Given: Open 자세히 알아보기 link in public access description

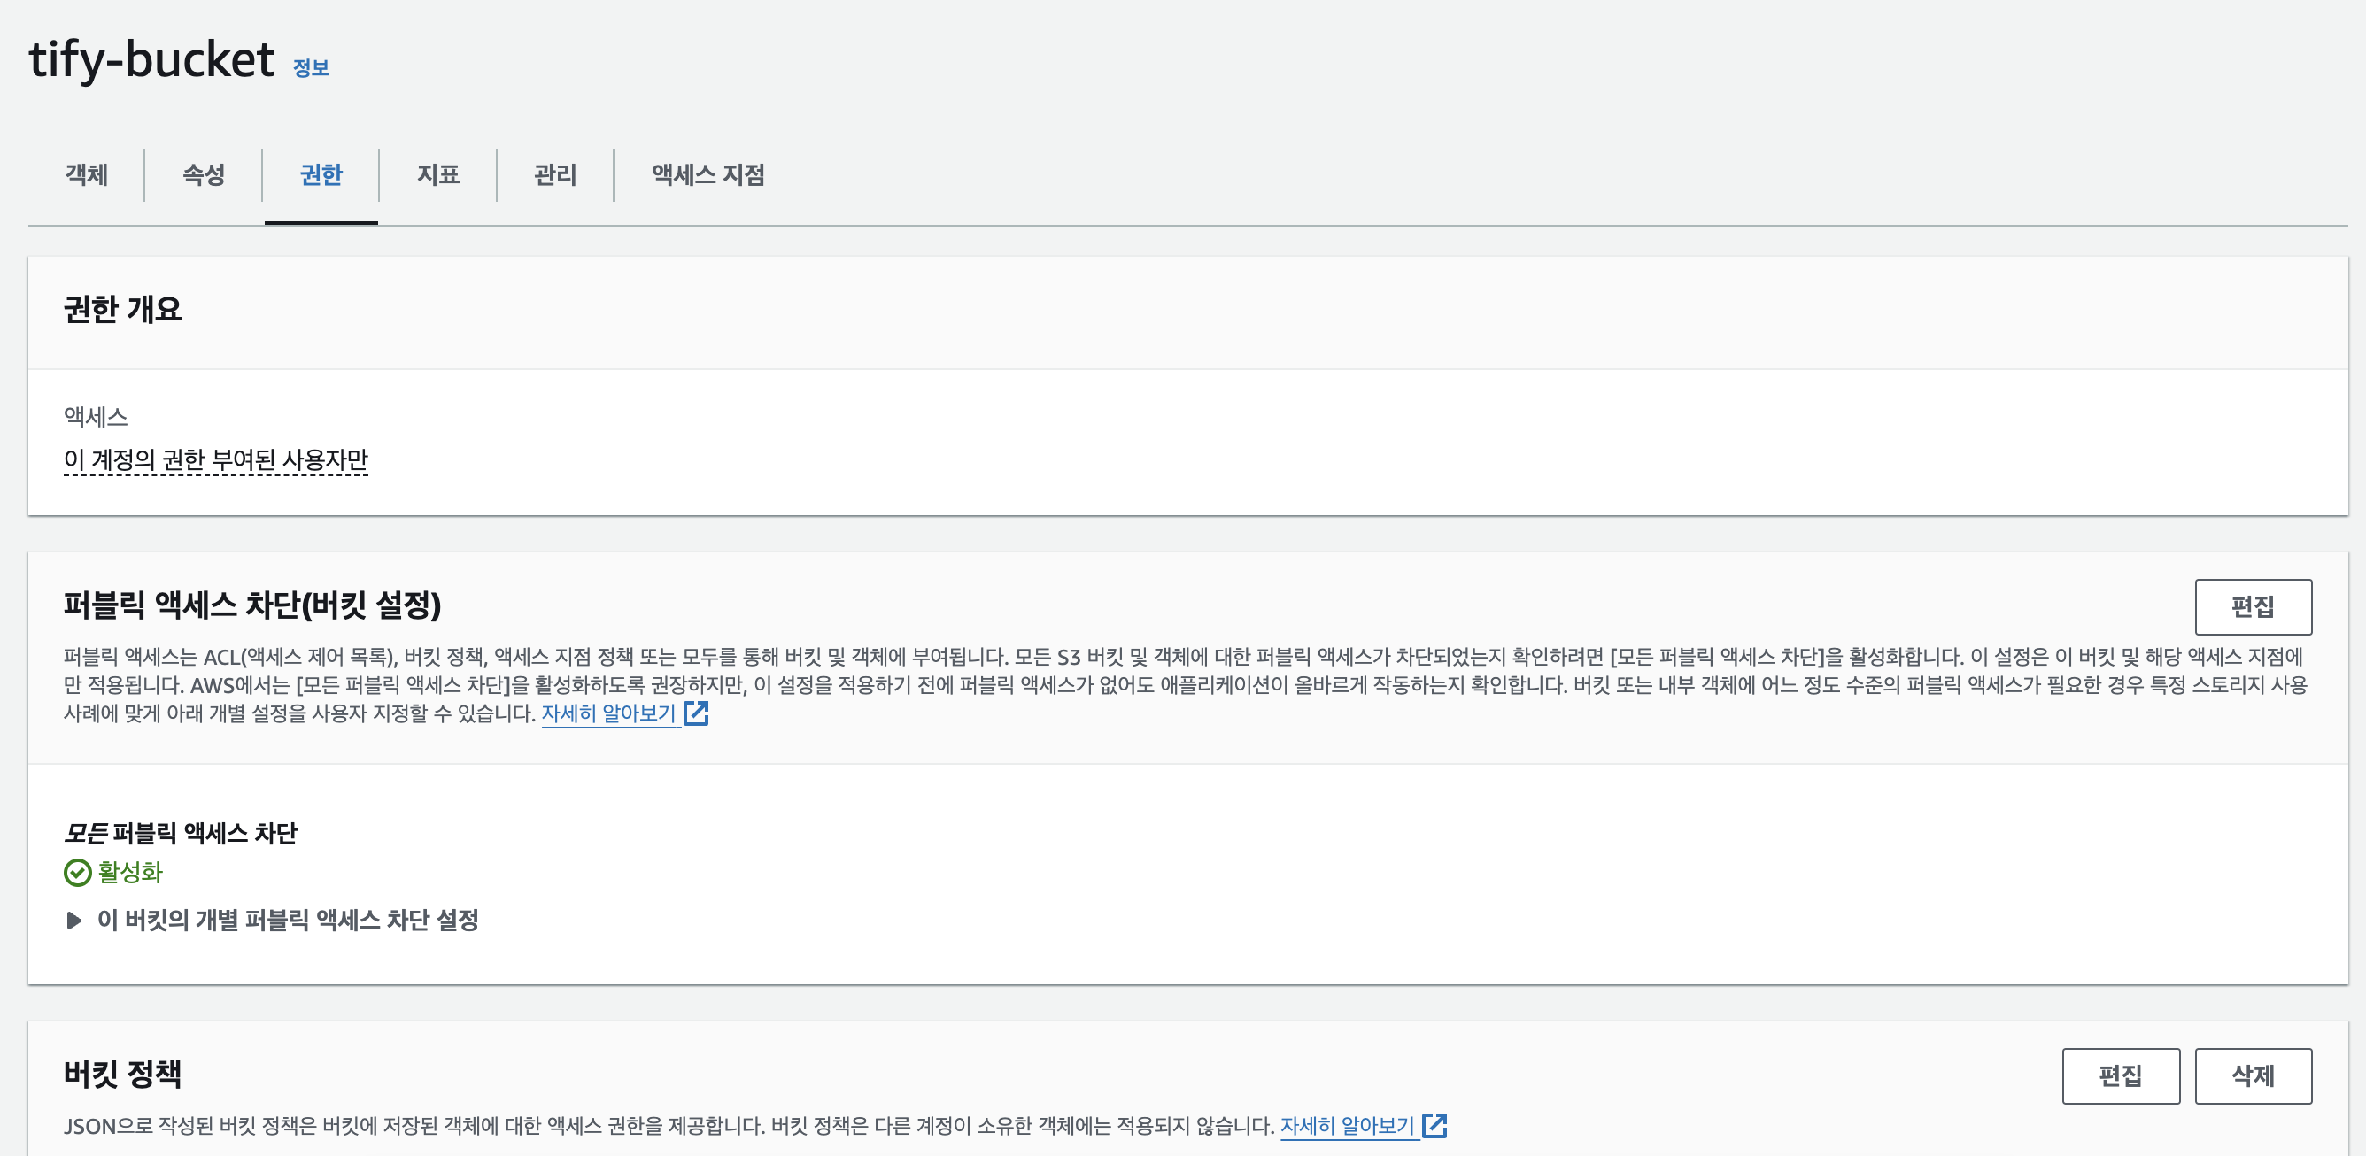Looking at the screenshot, I should 609,713.
